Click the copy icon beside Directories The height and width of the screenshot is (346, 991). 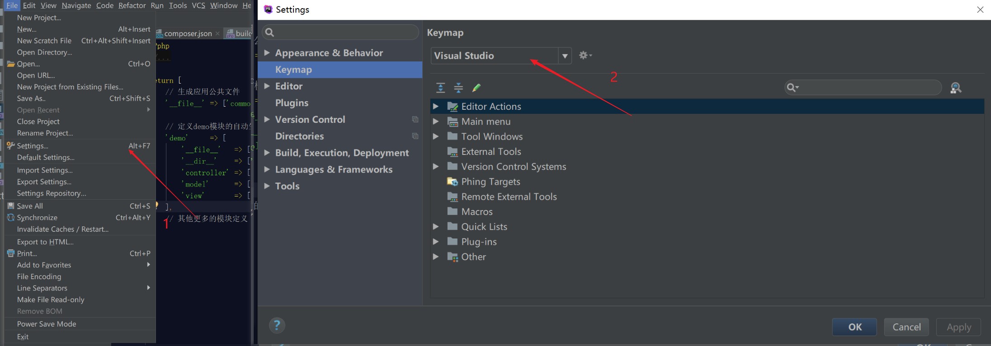click(x=415, y=136)
